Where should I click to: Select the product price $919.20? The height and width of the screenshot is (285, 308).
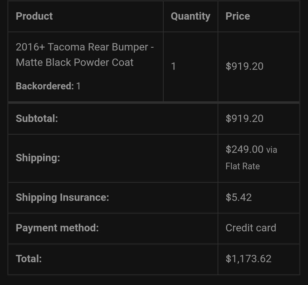point(244,66)
